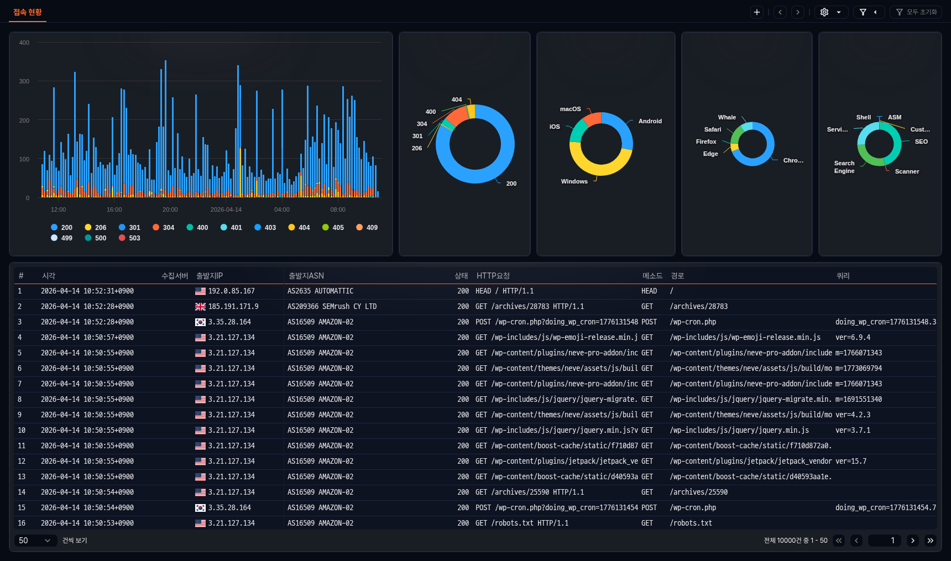
Task: Jump to the last page of results
Action: click(931, 541)
